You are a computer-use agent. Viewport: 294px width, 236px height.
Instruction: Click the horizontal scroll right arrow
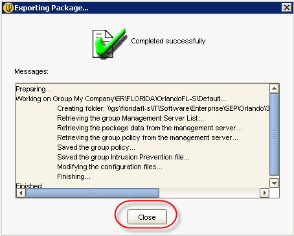click(x=264, y=193)
